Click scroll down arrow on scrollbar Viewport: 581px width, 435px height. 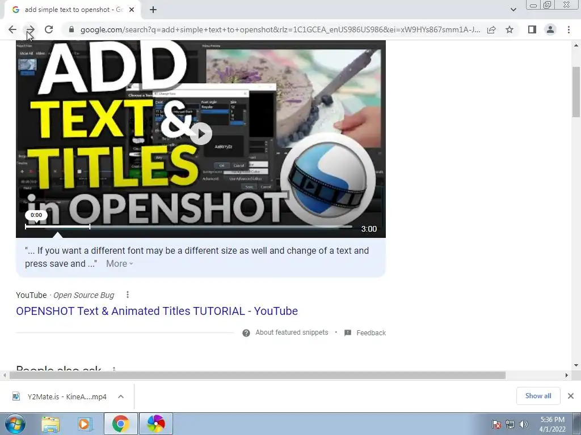tap(576, 365)
